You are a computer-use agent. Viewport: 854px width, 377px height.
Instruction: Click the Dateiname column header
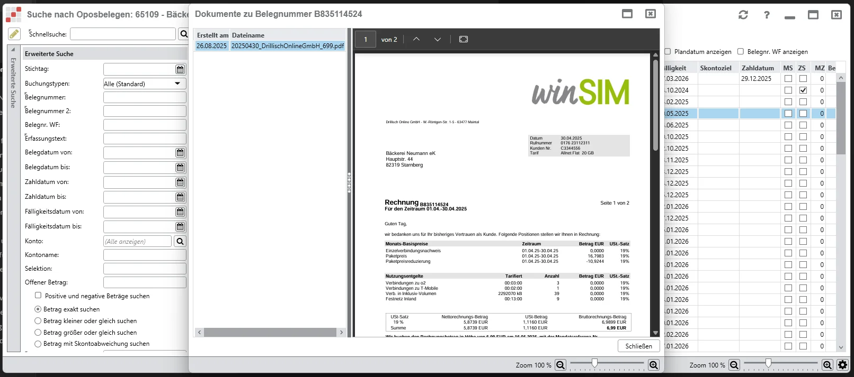pos(288,35)
